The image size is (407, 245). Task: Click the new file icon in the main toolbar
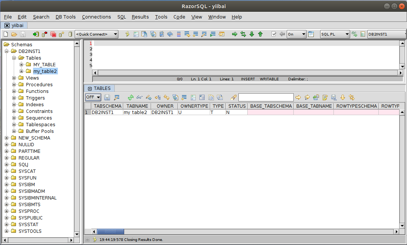coord(6,34)
